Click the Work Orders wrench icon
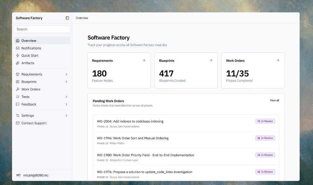313x185 pixels. (18, 89)
